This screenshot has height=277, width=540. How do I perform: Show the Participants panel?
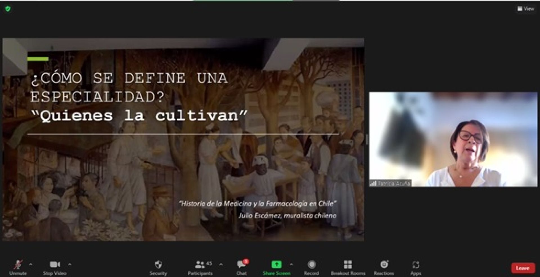pyautogui.click(x=200, y=267)
